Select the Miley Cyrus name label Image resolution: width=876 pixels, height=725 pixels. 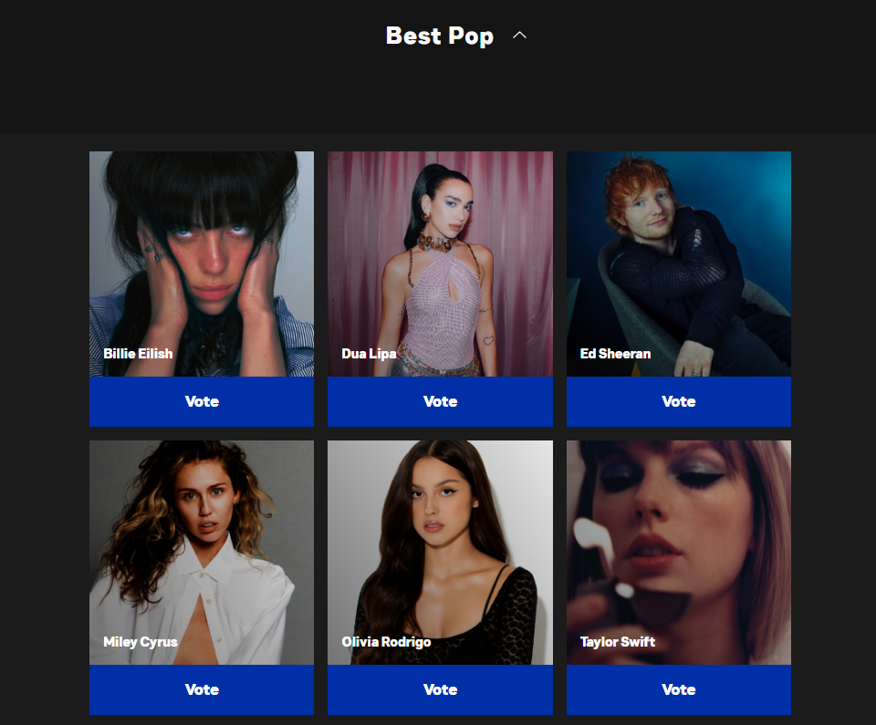coord(141,642)
